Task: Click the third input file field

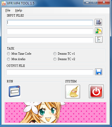Action: [50, 40]
